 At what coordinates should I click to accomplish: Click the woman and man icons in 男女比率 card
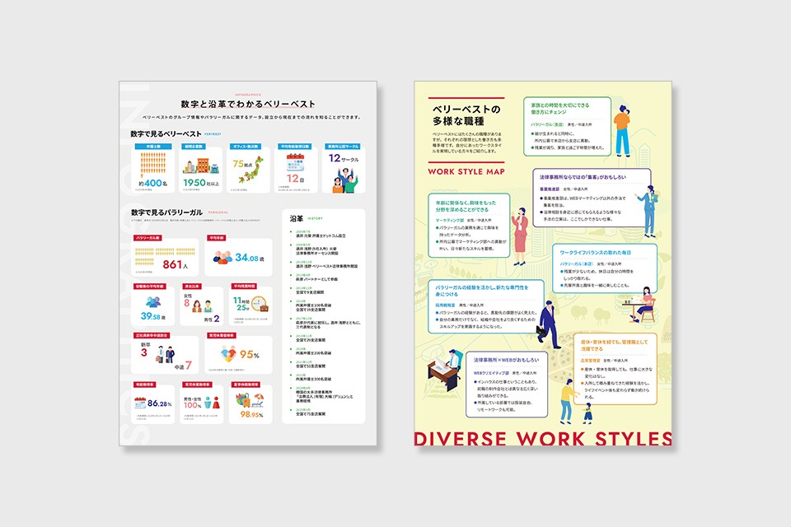(203, 307)
